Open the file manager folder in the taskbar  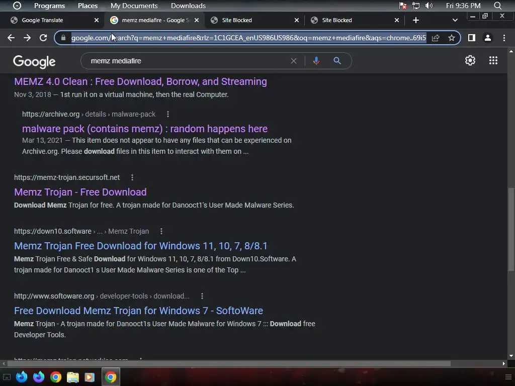[x=72, y=377]
